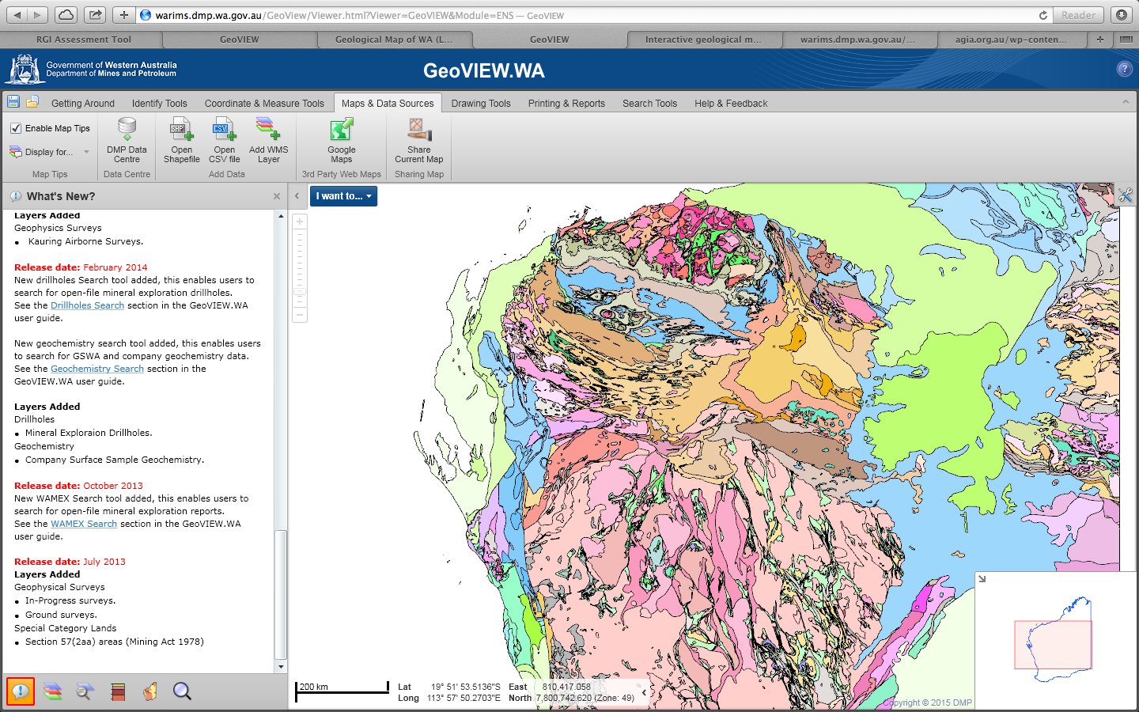Switch to the Geological Map of WA browser tab
The height and width of the screenshot is (712, 1139).
394,40
